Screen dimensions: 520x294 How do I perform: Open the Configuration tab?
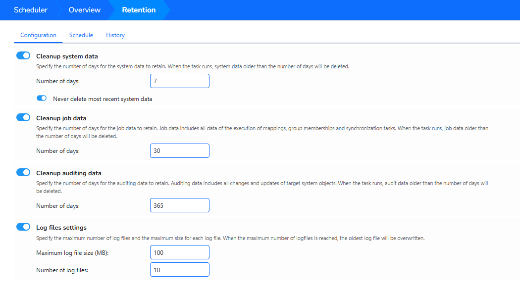click(x=38, y=35)
